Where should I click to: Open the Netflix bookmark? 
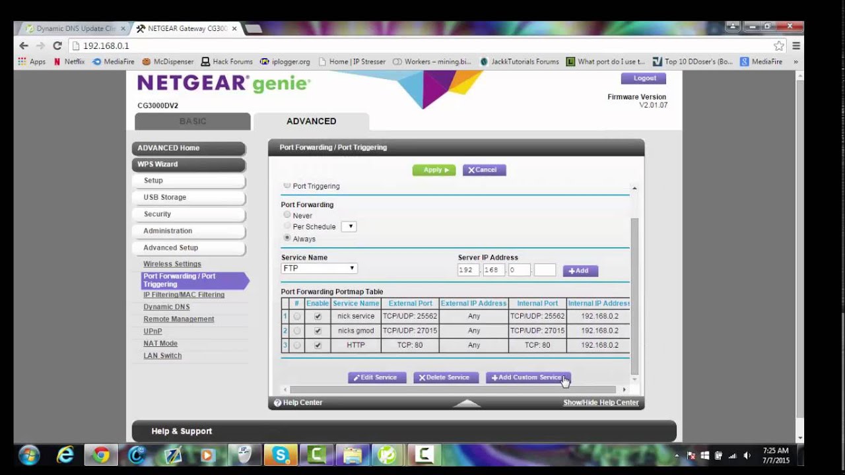point(69,61)
